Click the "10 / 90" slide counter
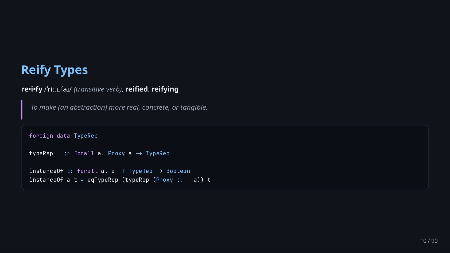Screen dimensions: 450x253 (x=429, y=241)
